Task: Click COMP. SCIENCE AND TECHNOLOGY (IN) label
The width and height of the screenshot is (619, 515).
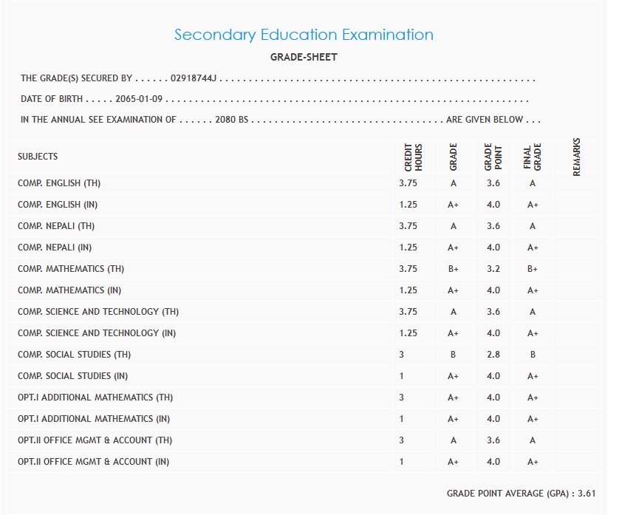Action: [x=97, y=333]
